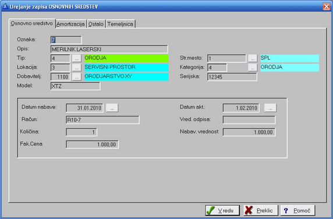The width and height of the screenshot is (333, 219).
Task: Switch to the Osnovno sredstvo tab
Action: (x=32, y=23)
